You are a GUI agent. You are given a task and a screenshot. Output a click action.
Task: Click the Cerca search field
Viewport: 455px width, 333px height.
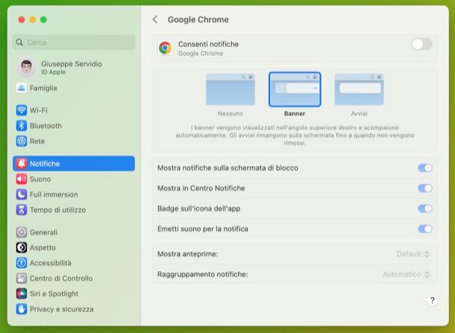(74, 42)
